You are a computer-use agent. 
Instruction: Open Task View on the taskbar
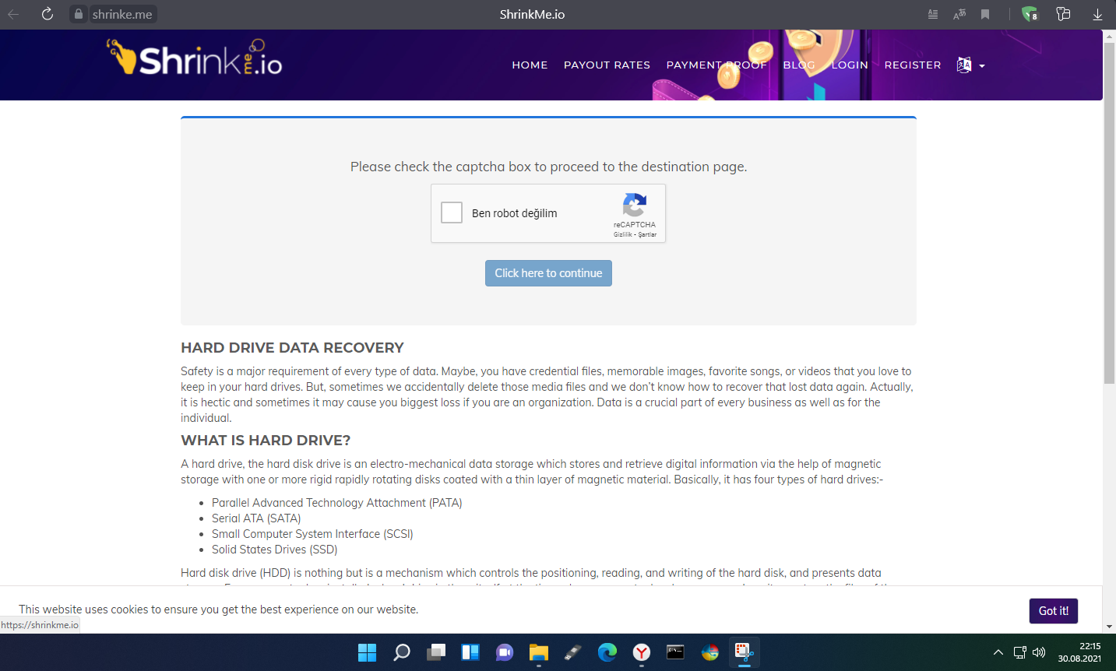[x=435, y=652]
